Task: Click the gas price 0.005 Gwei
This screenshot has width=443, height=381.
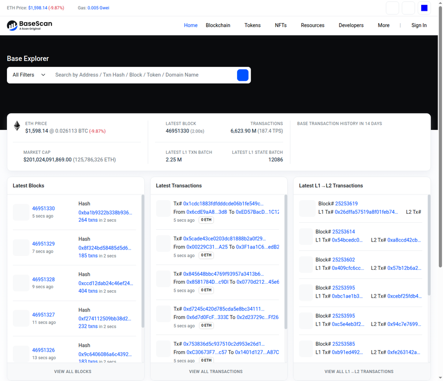Action: [98, 8]
